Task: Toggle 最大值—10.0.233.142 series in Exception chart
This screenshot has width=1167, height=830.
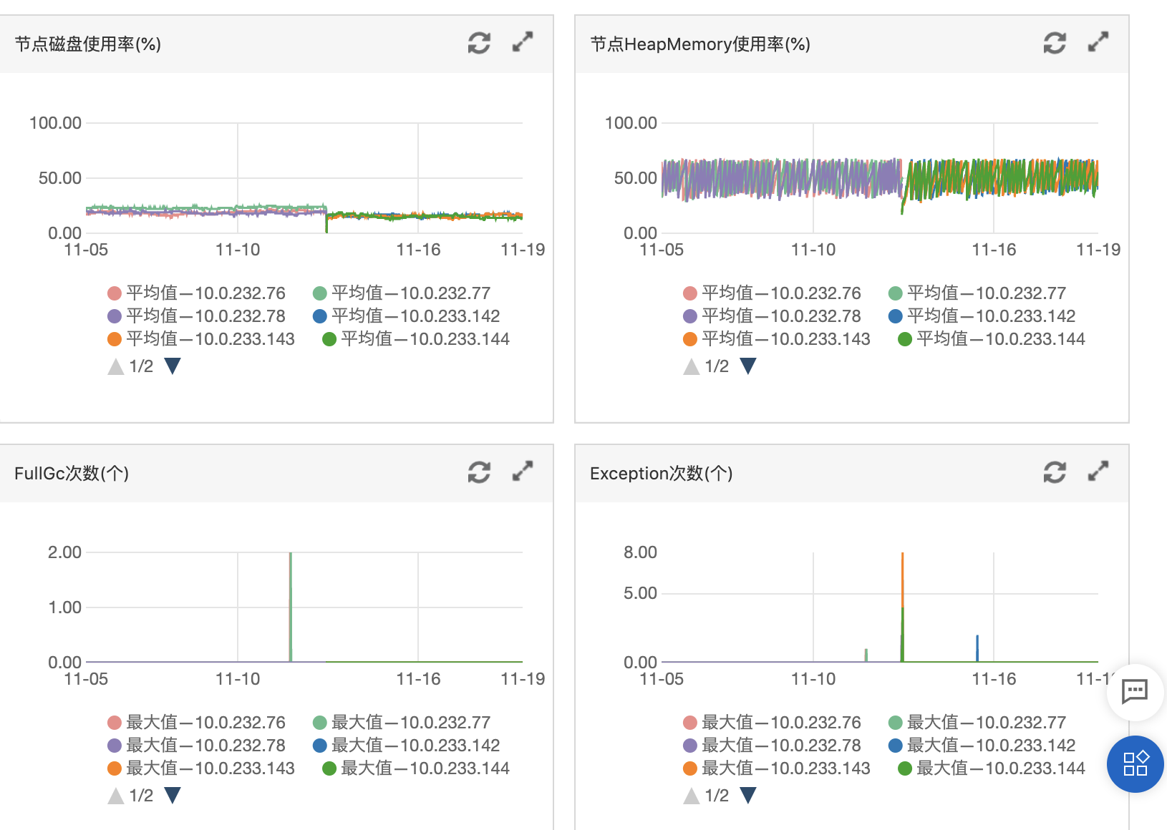Action: click(982, 746)
